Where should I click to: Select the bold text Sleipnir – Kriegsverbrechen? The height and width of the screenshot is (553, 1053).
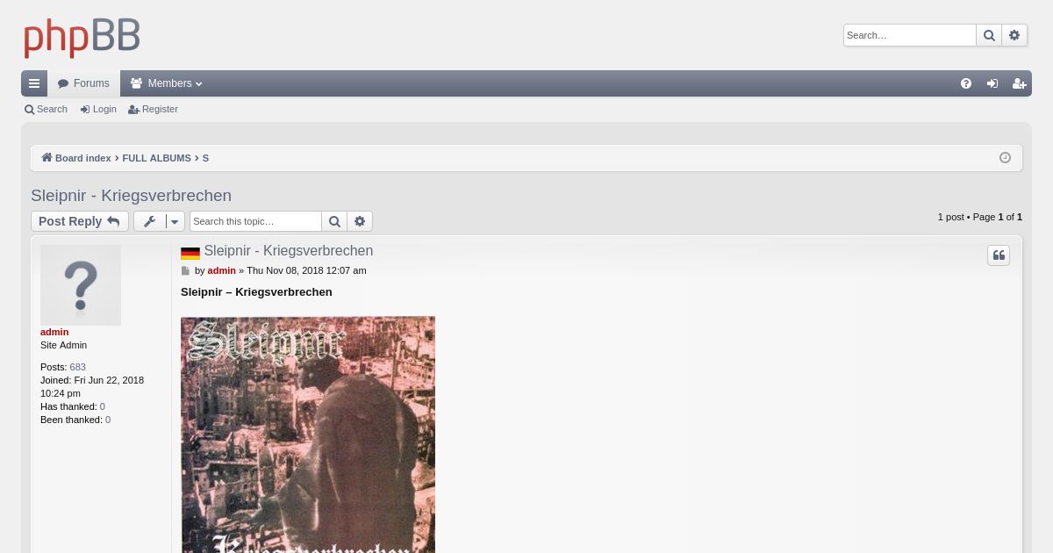pos(256,292)
